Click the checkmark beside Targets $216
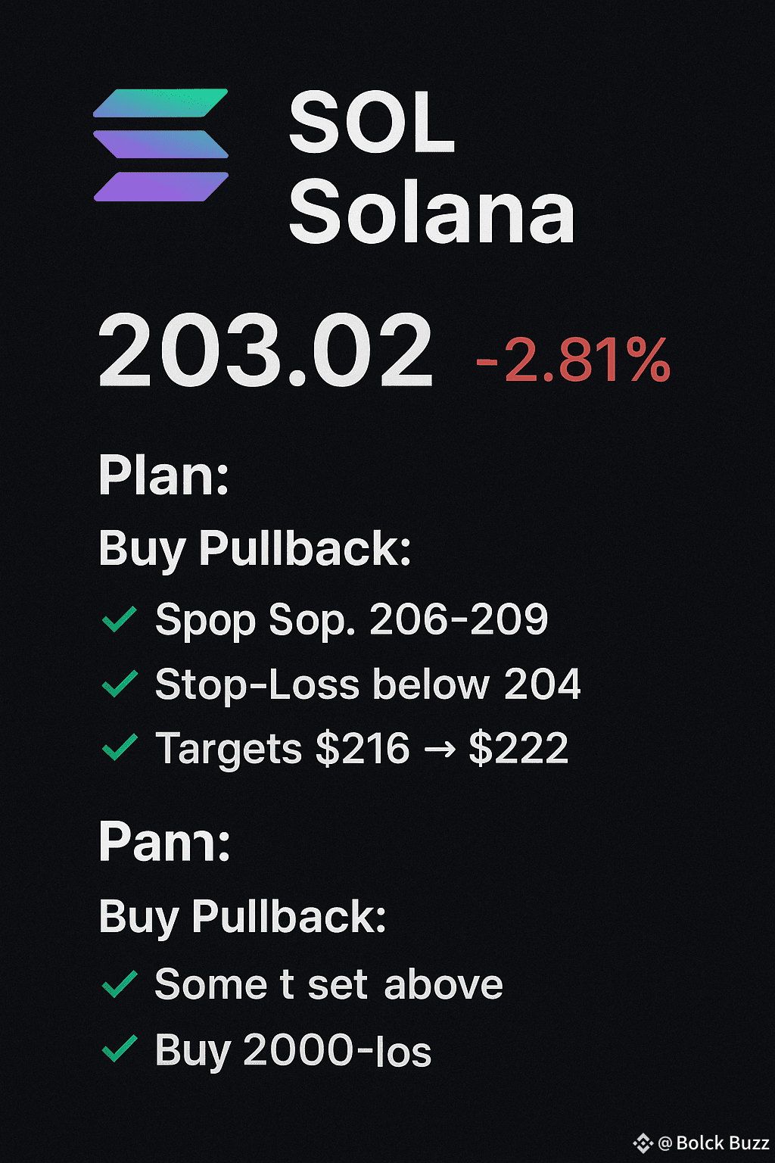 coord(120,747)
